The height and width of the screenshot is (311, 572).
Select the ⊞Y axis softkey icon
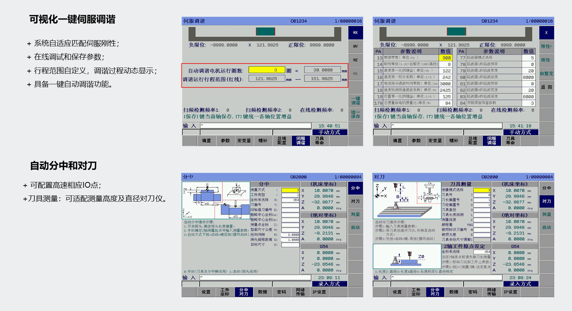pos(355,46)
